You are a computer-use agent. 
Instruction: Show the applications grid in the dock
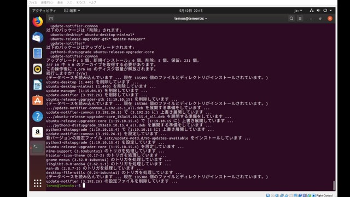38,183
